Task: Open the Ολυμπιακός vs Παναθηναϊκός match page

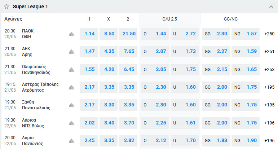Action: [x=36, y=70]
